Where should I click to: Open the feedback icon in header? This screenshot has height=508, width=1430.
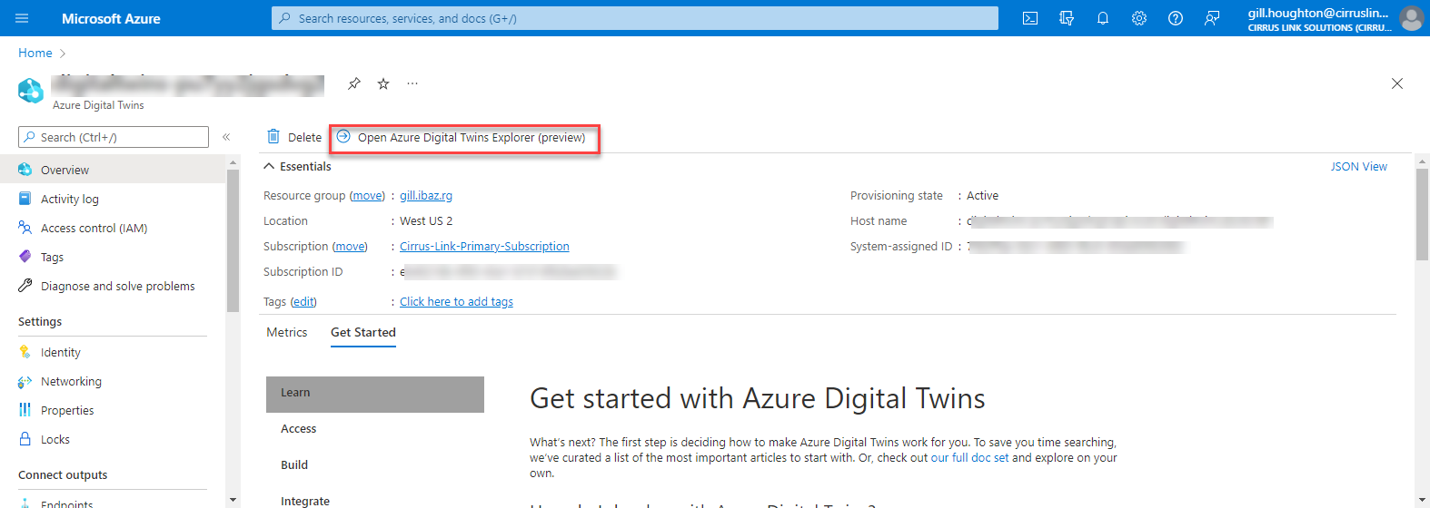tap(1212, 18)
